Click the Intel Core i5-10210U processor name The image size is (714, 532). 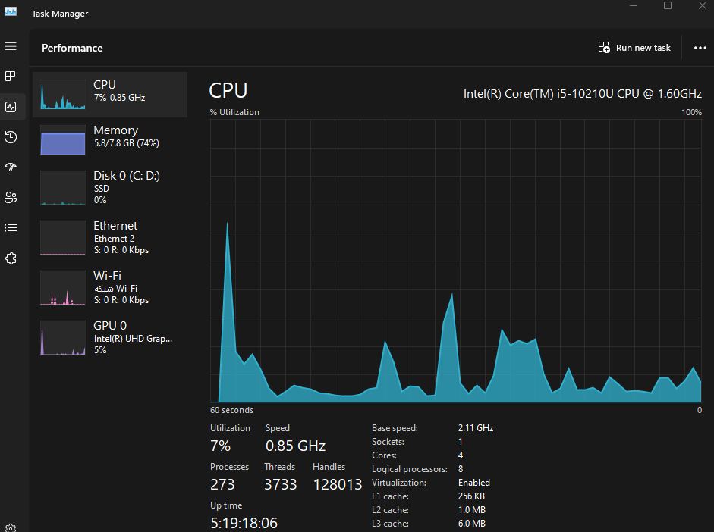(x=583, y=94)
